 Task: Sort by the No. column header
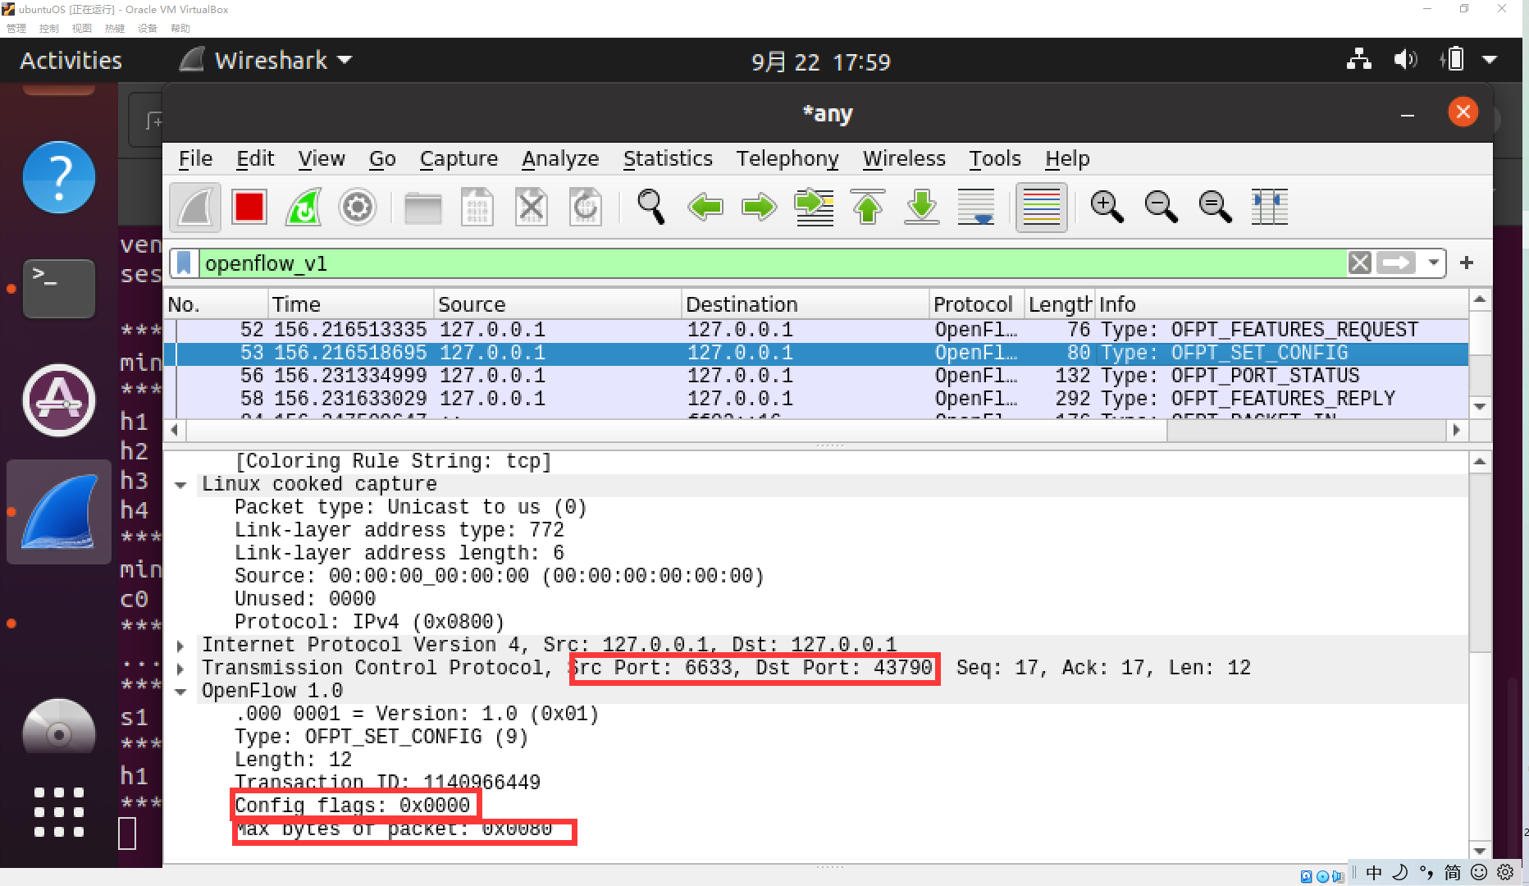(x=216, y=304)
